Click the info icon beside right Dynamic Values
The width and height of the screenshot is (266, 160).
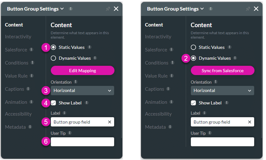235,58
